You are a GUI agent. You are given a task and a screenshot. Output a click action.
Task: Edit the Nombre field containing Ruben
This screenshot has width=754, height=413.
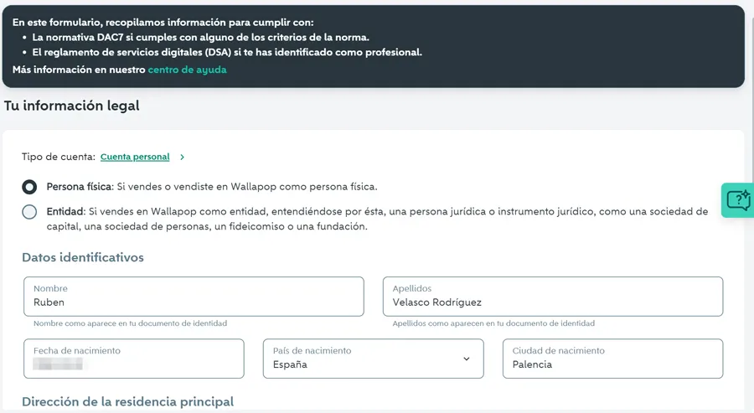coord(194,297)
